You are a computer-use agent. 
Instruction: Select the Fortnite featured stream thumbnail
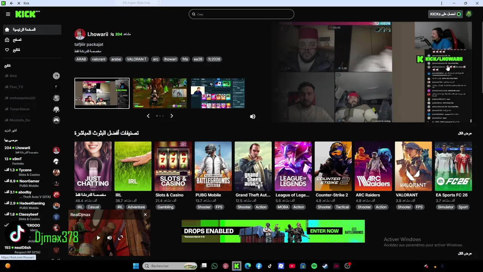(x=160, y=93)
